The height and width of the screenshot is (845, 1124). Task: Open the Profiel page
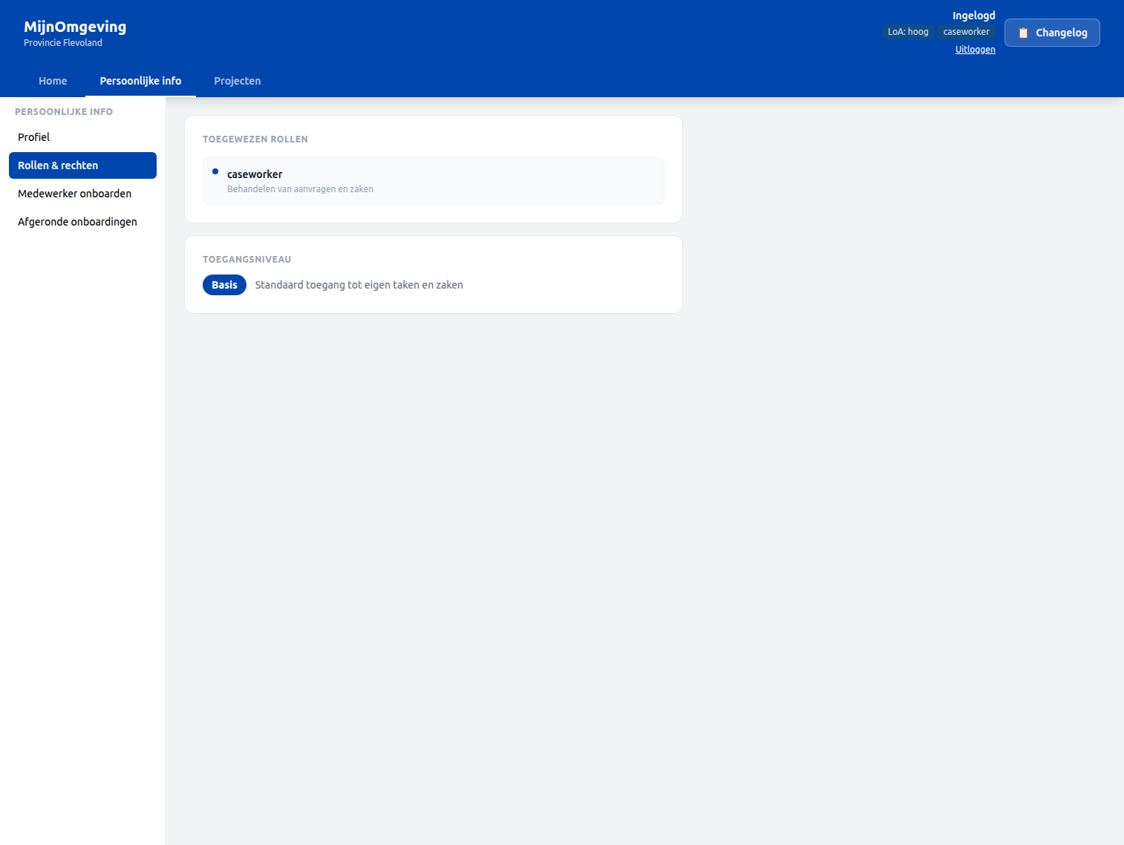pos(33,137)
